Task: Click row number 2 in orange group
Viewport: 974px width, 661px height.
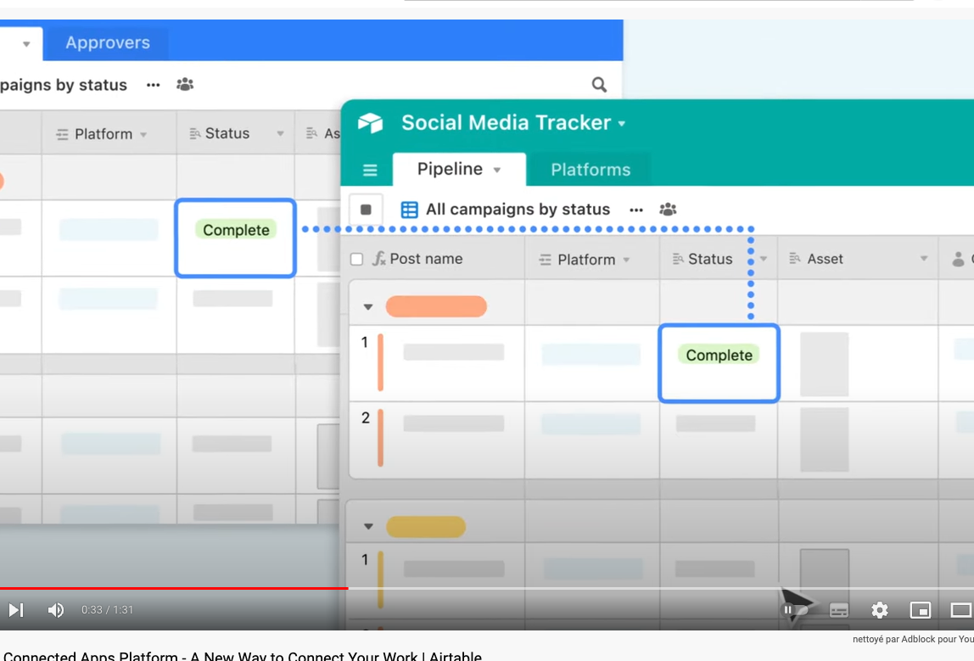Action: click(x=365, y=418)
